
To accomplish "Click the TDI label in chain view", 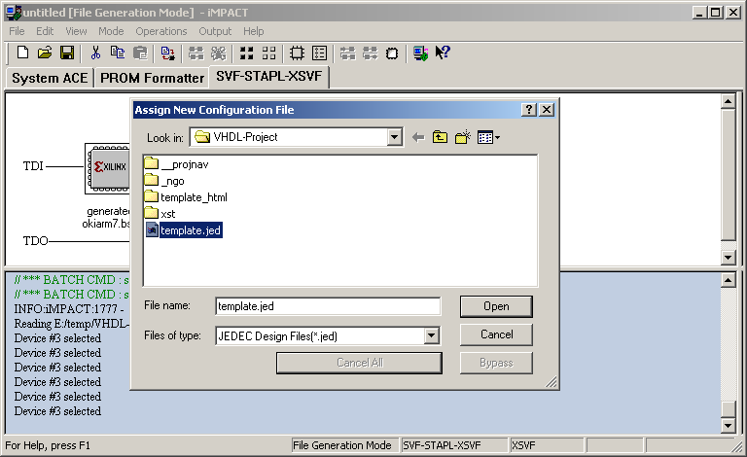I will 33,166.
